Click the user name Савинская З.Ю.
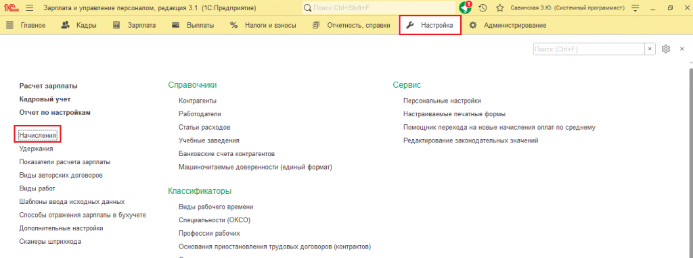 (568, 8)
